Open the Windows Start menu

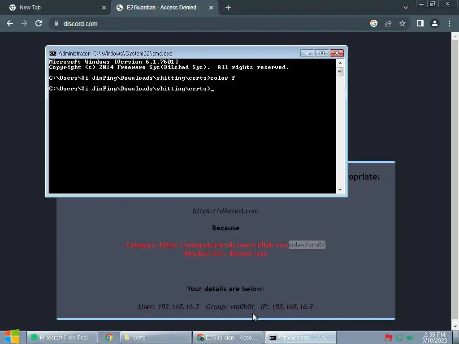pyautogui.click(x=12, y=337)
